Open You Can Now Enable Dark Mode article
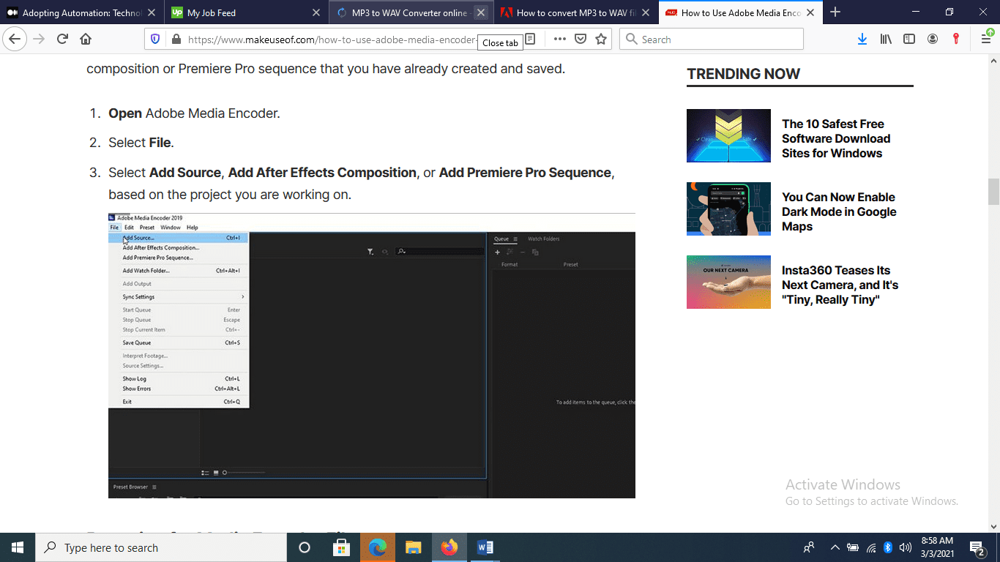Viewport: 1000px width, 562px height. click(839, 211)
